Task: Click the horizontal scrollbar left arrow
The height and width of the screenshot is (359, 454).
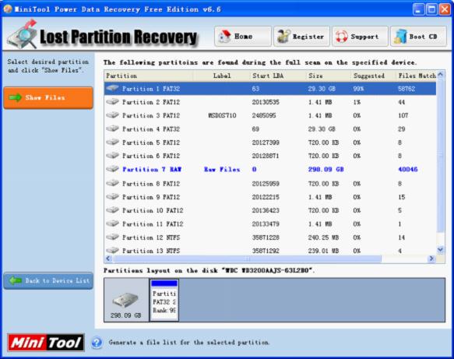Action: point(108,259)
